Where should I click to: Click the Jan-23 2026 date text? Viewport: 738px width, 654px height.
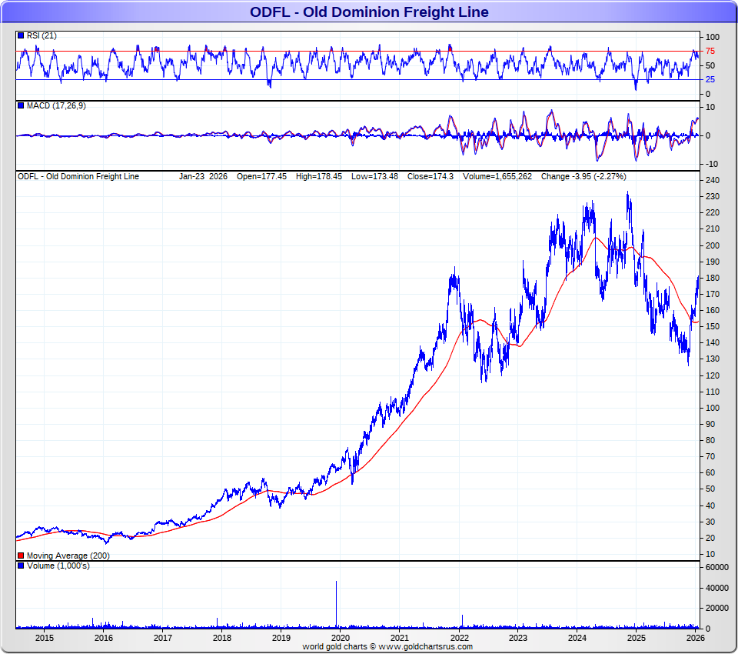203,176
